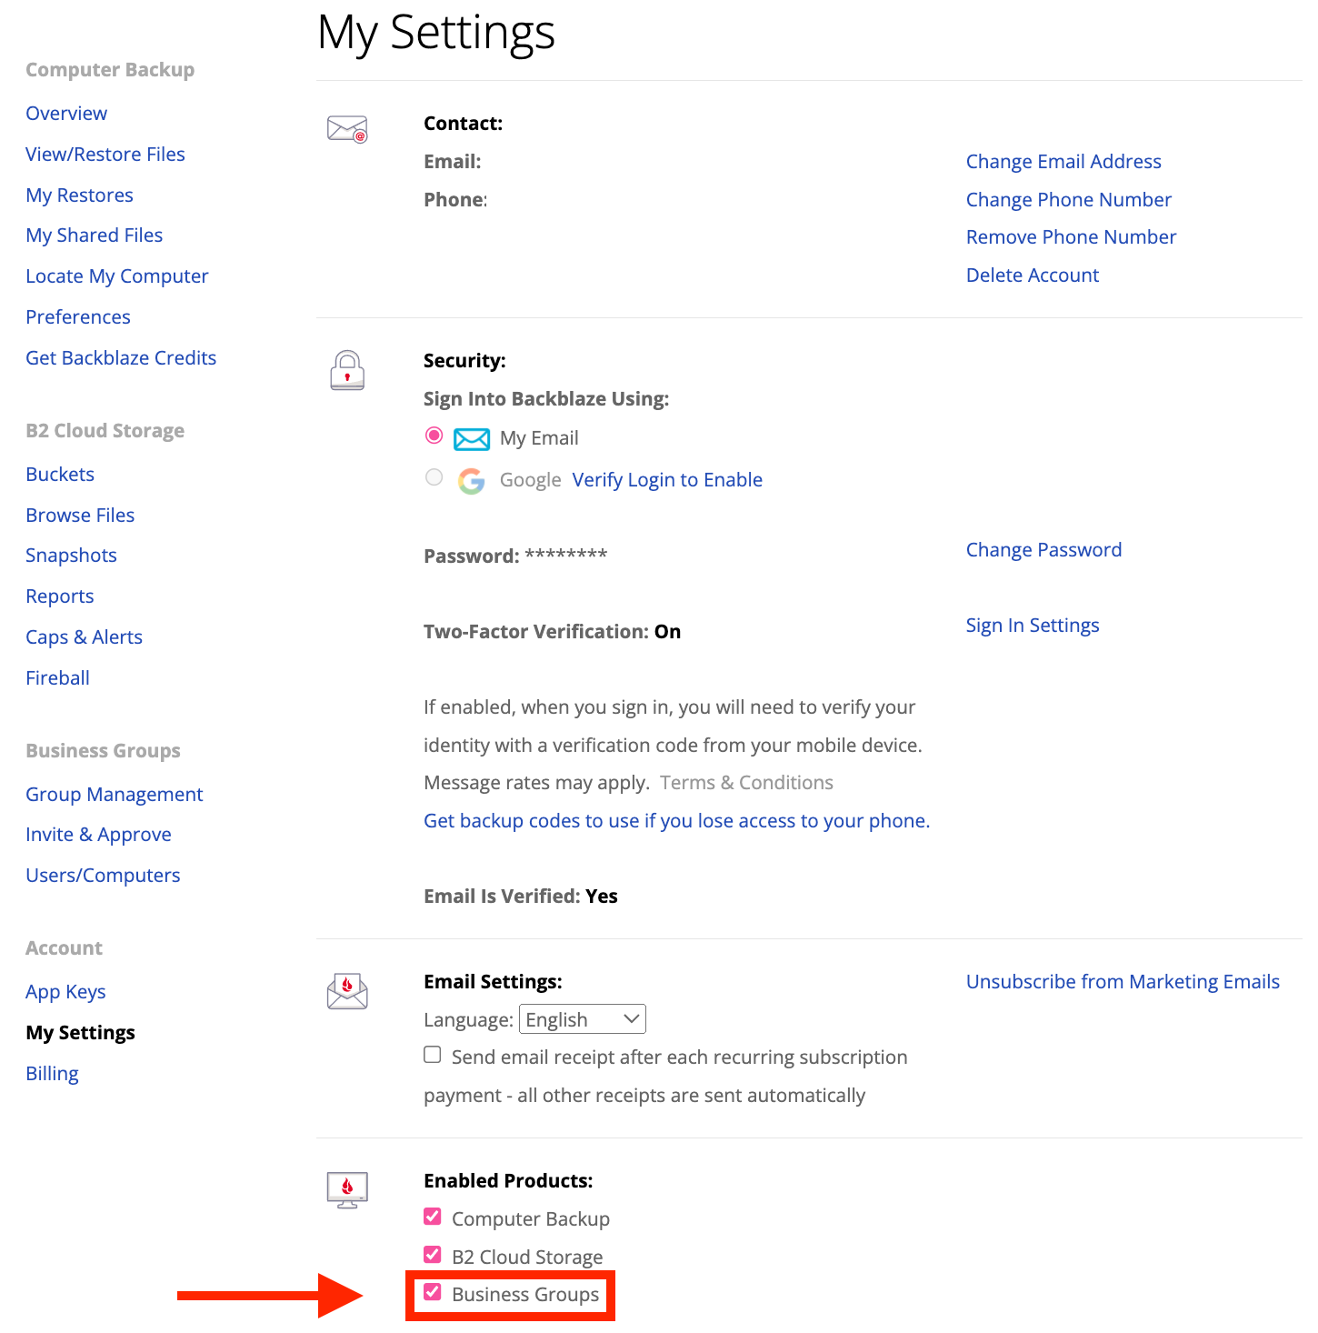The width and height of the screenshot is (1318, 1333).
Task: Open Terms & Conditions link
Action: (x=746, y=783)
